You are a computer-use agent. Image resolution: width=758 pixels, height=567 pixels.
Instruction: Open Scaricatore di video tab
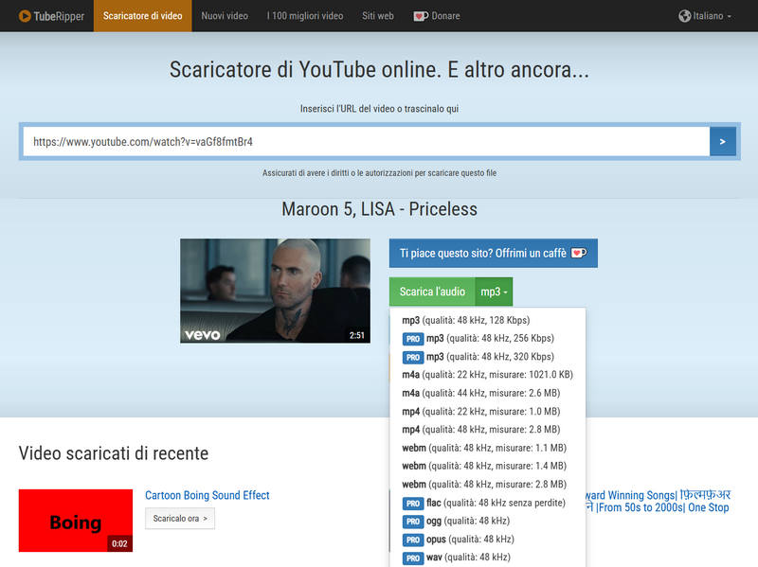coord(143,16)
